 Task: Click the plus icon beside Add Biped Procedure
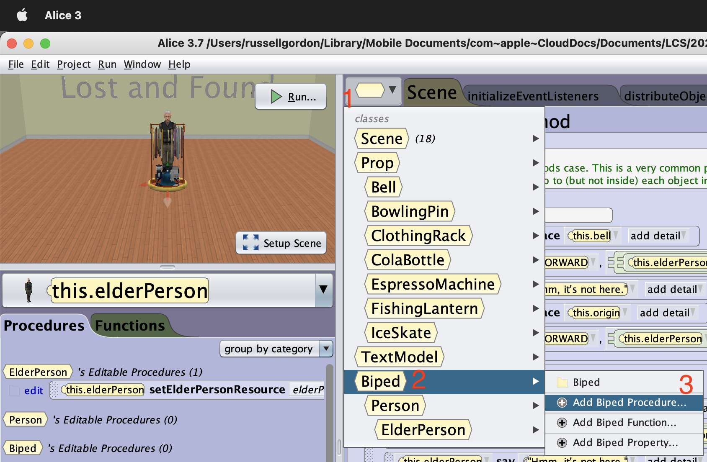coord(562,403)
